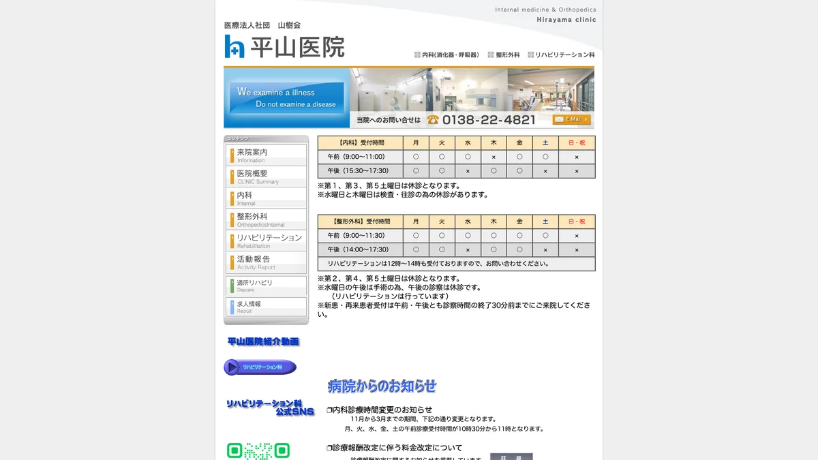Click the リハビリテーションは12時〜14時 note row
This screenshot has width=818, height=460.
(x=457, y=264)
